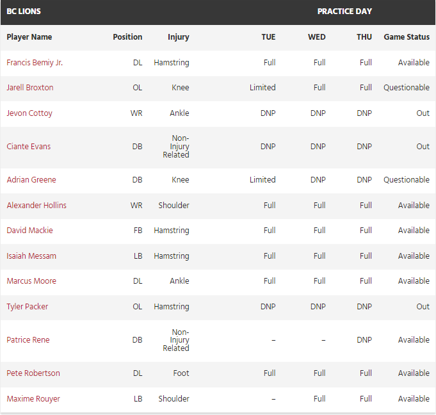Select Marcus Moore's Ankle injury cell
Screen dimensions: 436x415
pos(179,281)
